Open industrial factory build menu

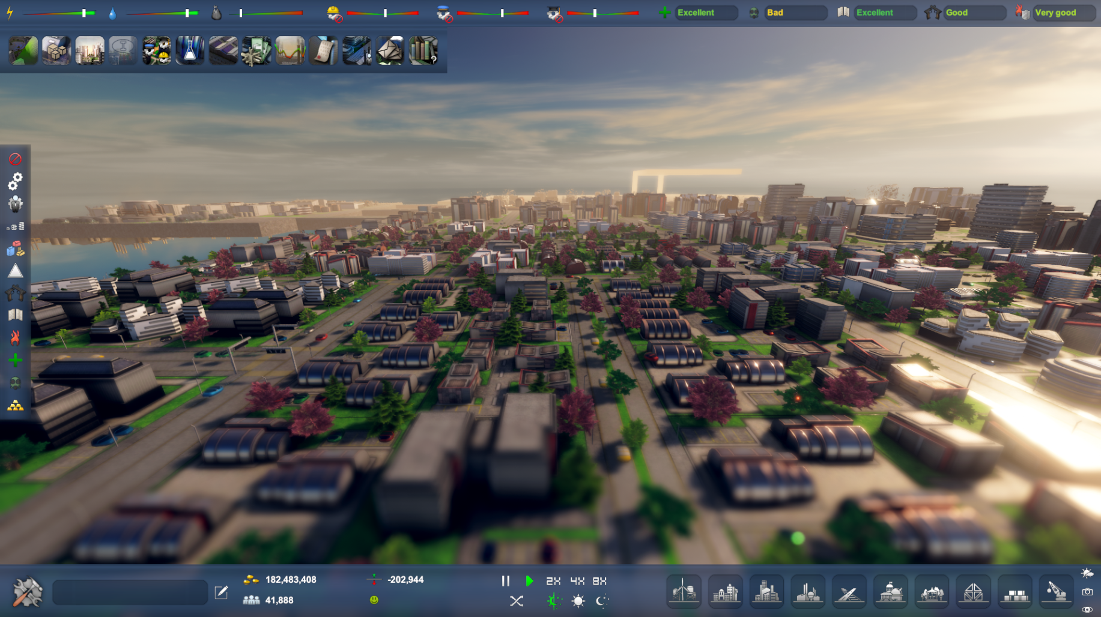(808, 592)
